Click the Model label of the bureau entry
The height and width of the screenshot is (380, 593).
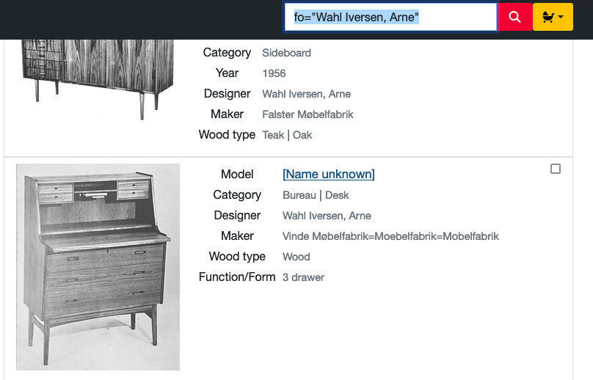(x=237, y=174)
